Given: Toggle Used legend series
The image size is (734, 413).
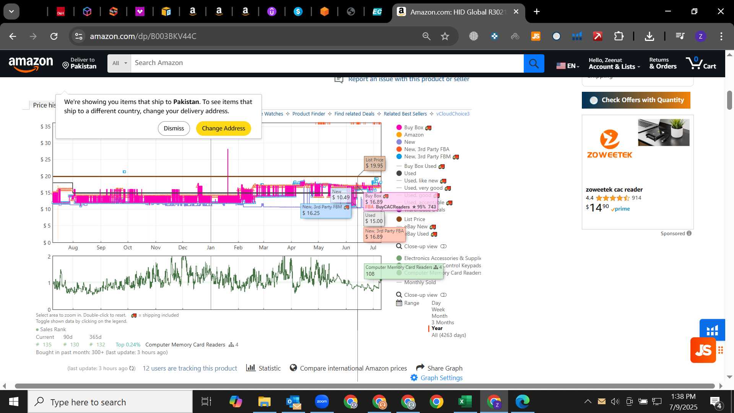Looking at the screenshot, I should tap(406, 174).
